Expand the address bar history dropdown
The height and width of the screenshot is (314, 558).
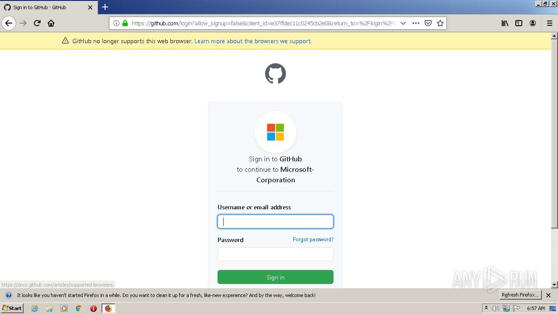403,23
